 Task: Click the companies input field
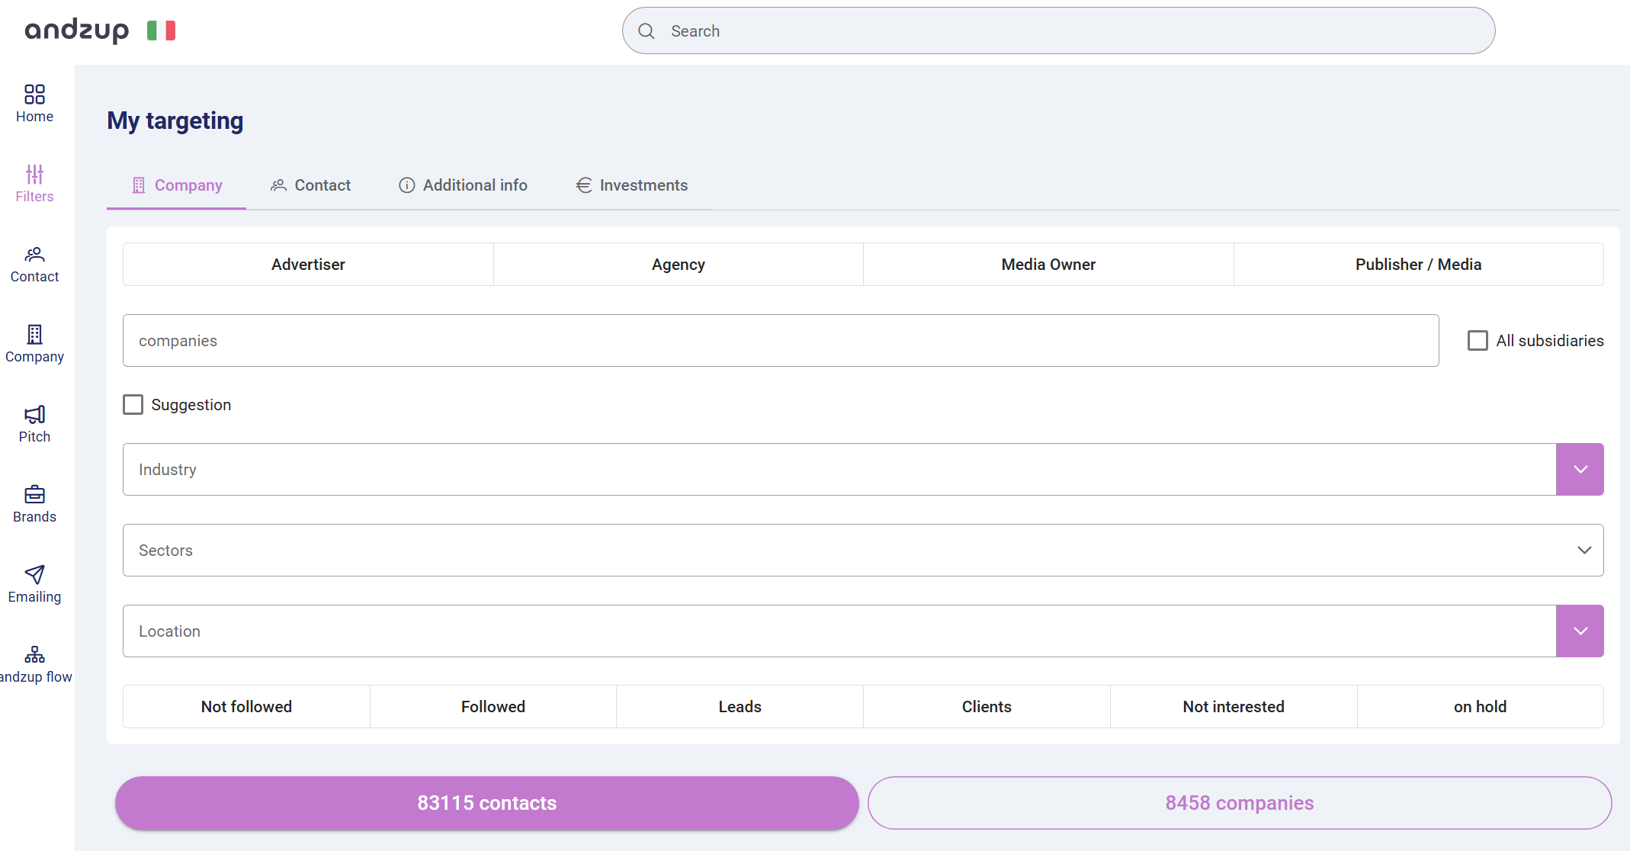pos(780,340)
